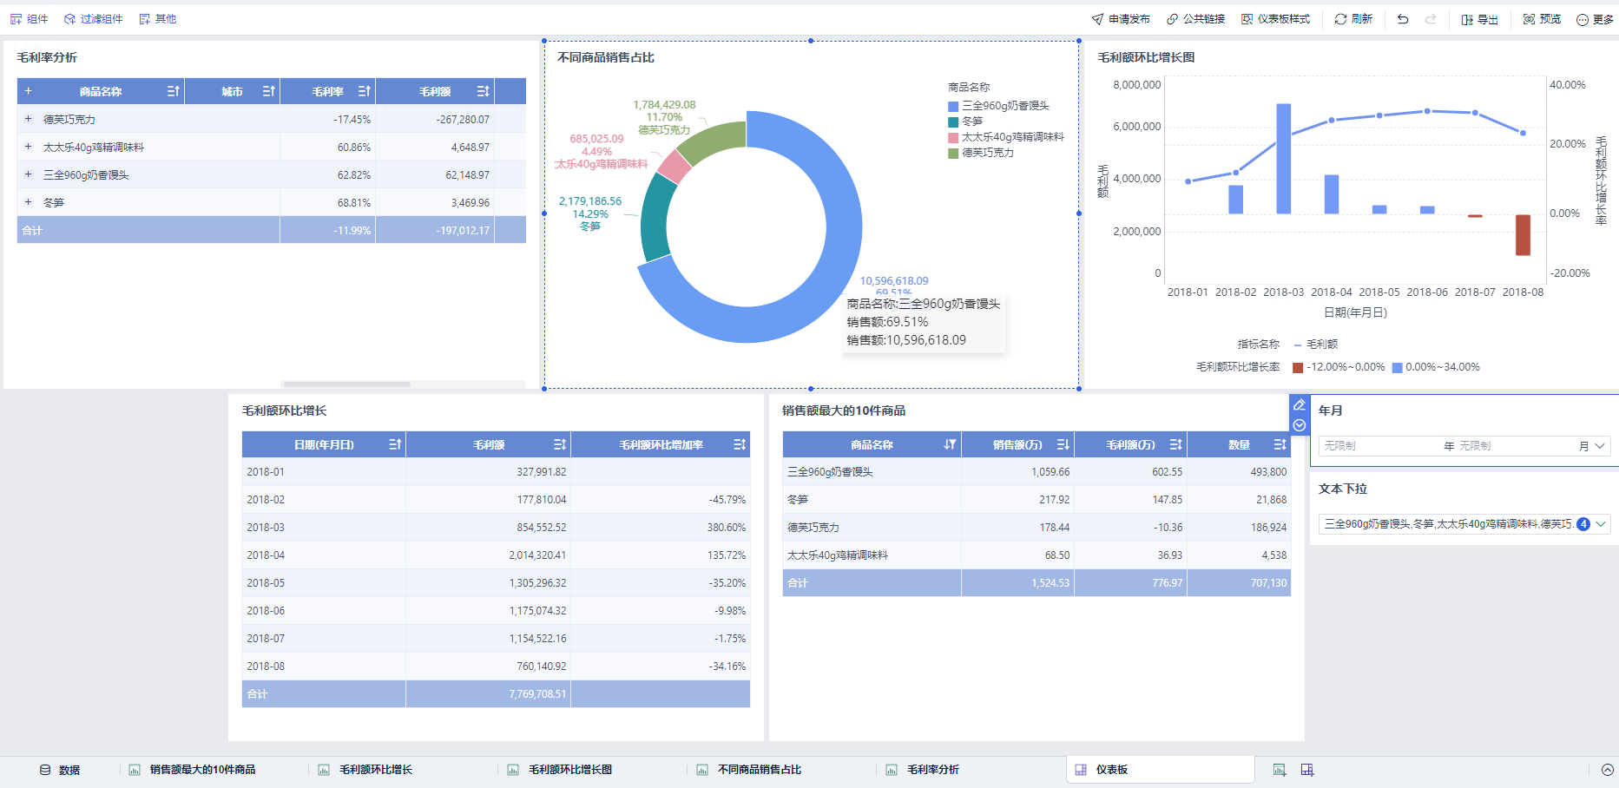Image resolution: width=1619 pixels, height=788 pixels.
Task: Click the 预览 preview button
Action: click(x=1542, y=19)
